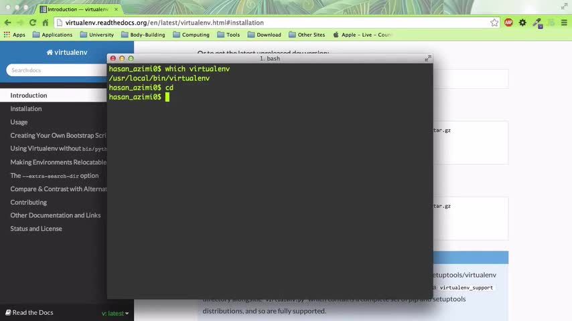This screenshot has width=572, height=321.
Task: Click the virtualenv home icon title
Action: tap(67, 52)
